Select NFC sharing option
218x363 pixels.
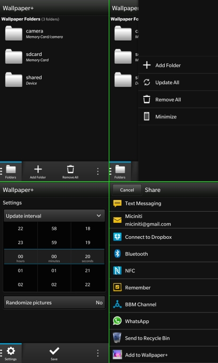[x=164, y=271]
